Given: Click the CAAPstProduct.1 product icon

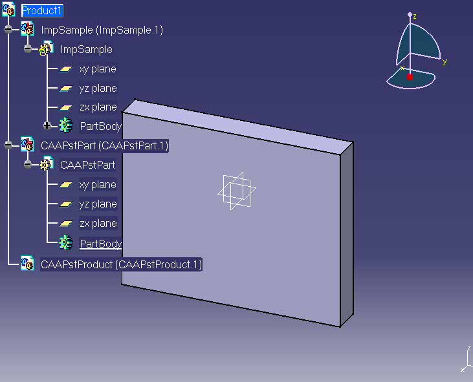Looking at the screenshot, I should 27,263.
